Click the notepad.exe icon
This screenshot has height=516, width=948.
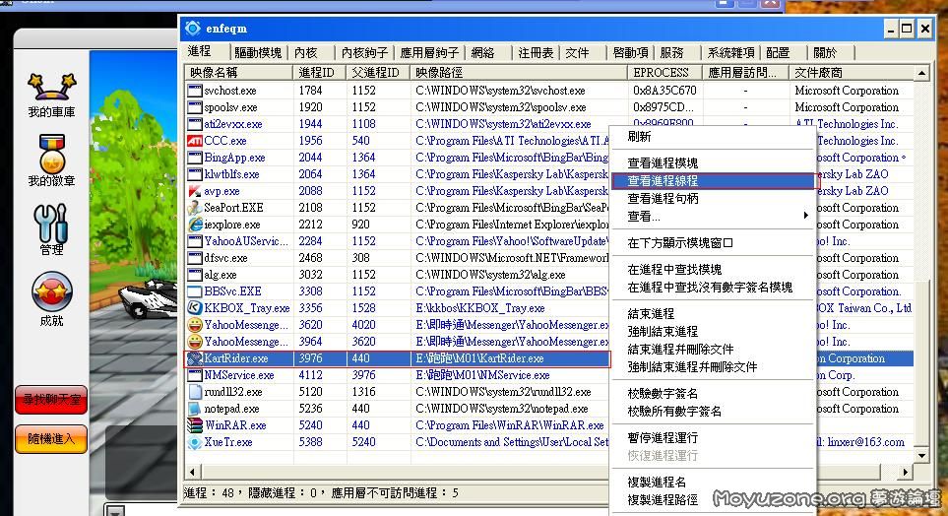(x=195, y=409)
